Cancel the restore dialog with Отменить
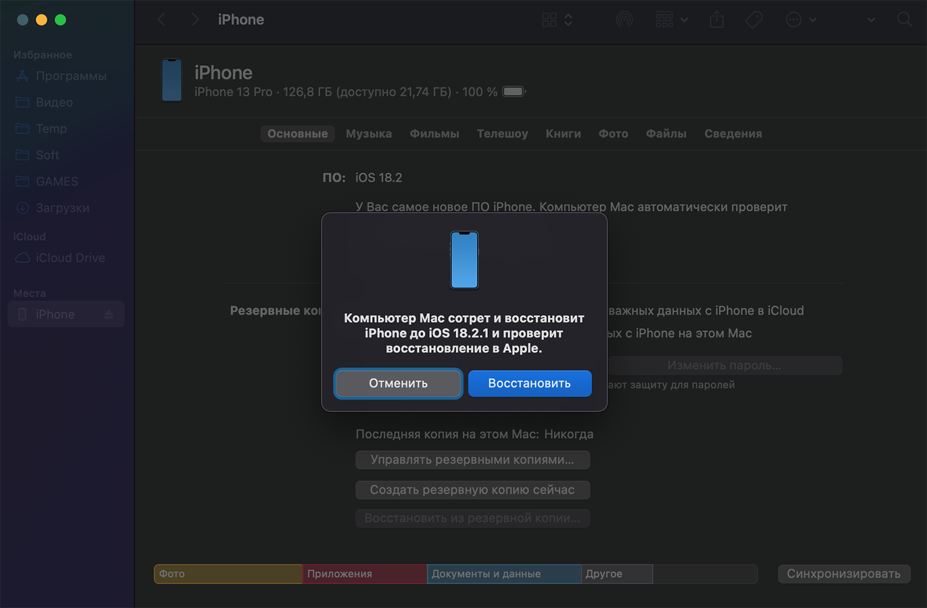Image resolution: width=927 pixels, height=608 pixels. (x=398, y=383)
